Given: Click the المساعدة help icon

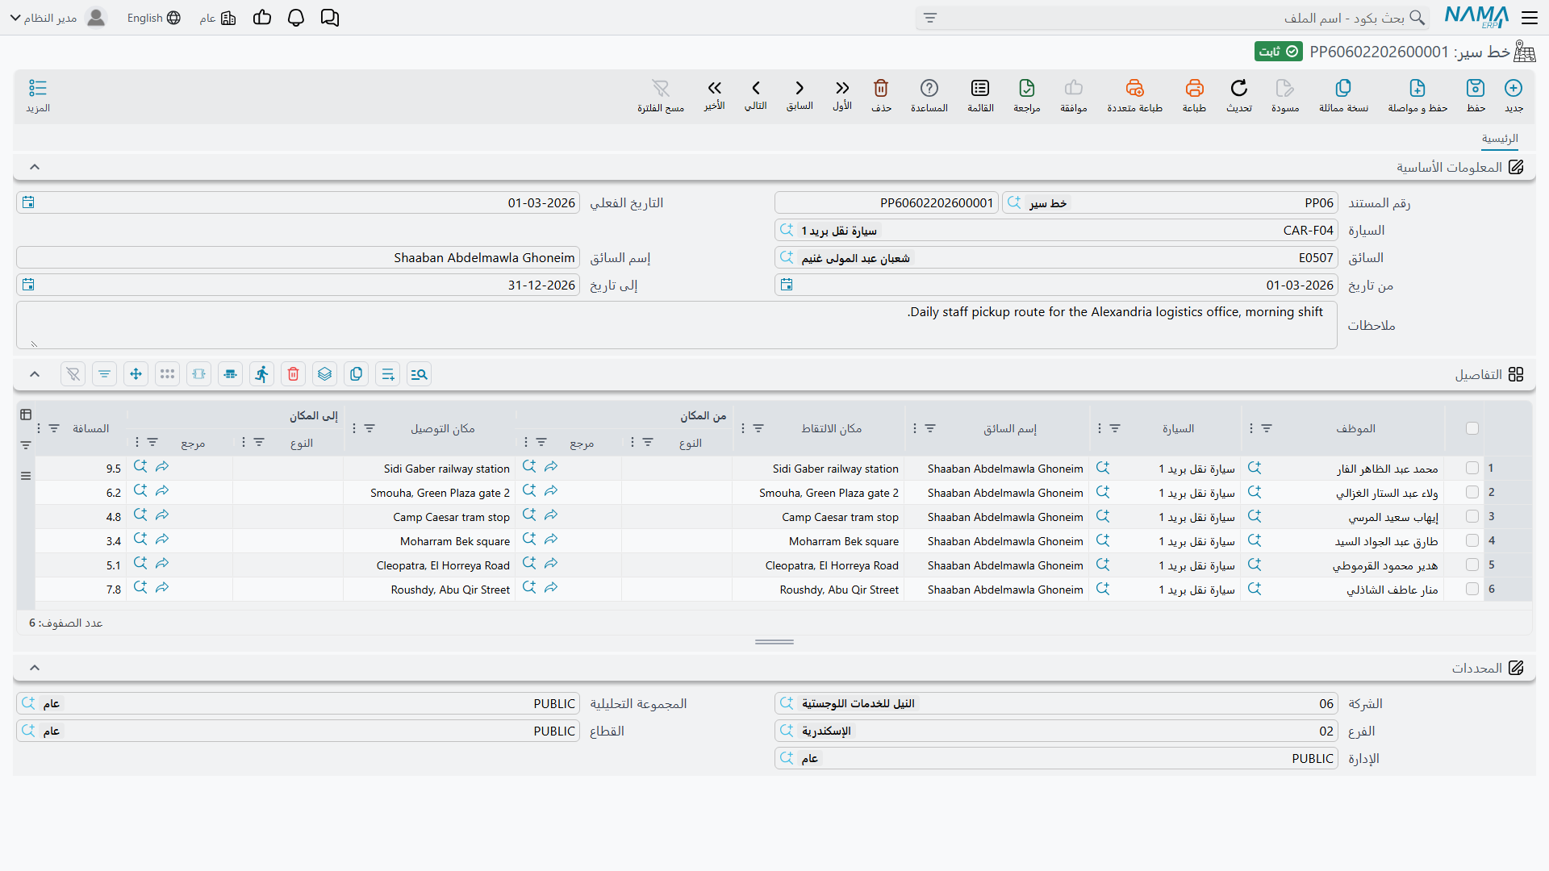Looking at the screenshot, I should tap(929, 88).
